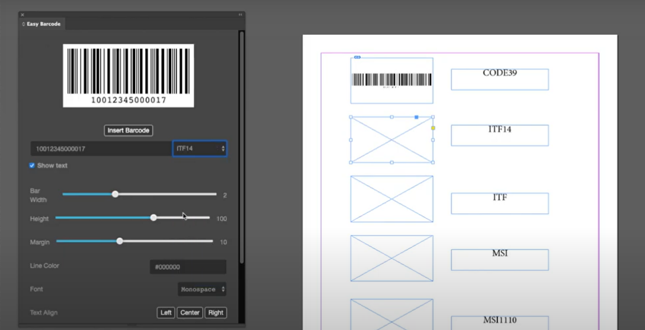Click the link icon on barcode frame
645x330 pixels.
click(x=358, y=57)
